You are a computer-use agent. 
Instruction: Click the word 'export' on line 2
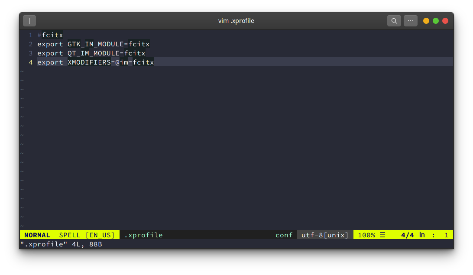click(x=50, y=44)
